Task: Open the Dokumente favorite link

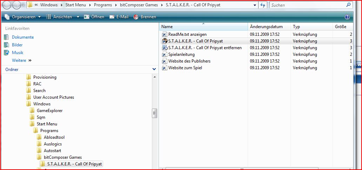Action: click(x=23, y=37)
